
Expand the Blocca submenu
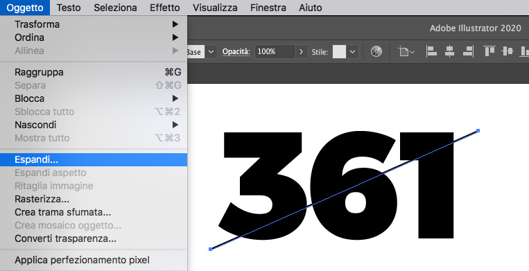coord(94,98)
